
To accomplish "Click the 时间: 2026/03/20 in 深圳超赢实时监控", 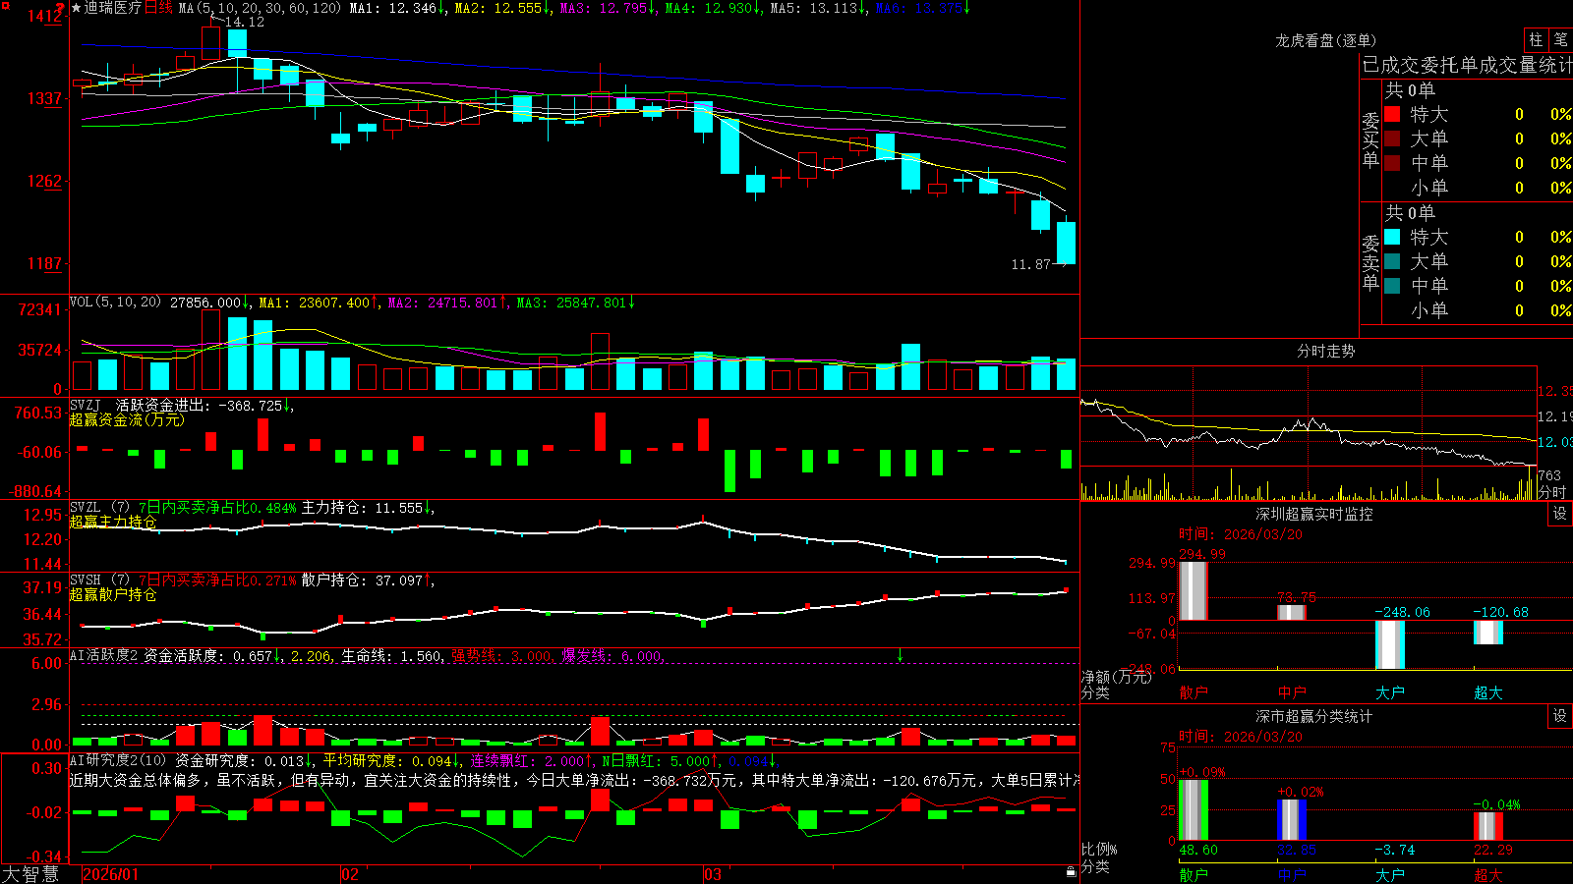I will 1241,534.
